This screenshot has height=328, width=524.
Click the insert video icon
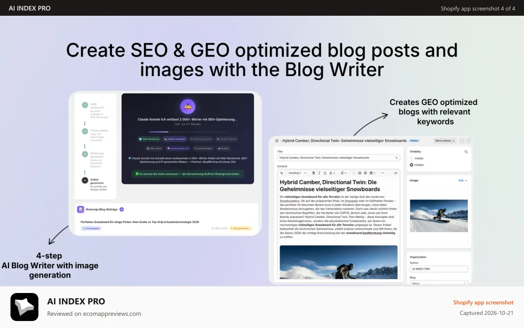click(365, 173)
